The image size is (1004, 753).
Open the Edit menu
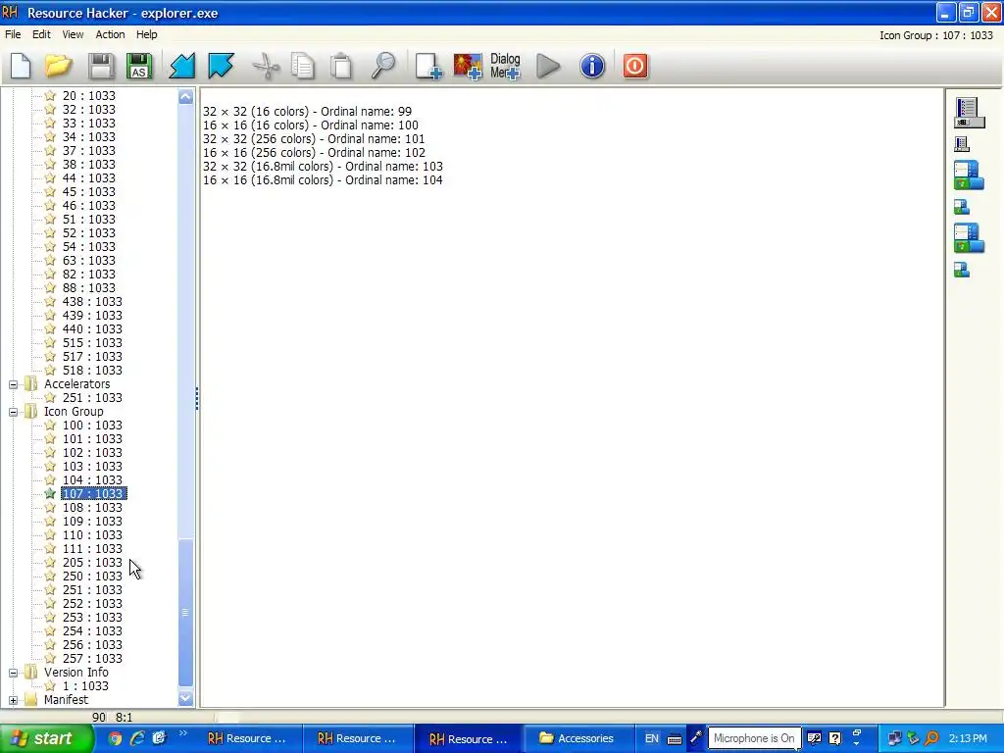pyautogui.click(x=41, y=34)
